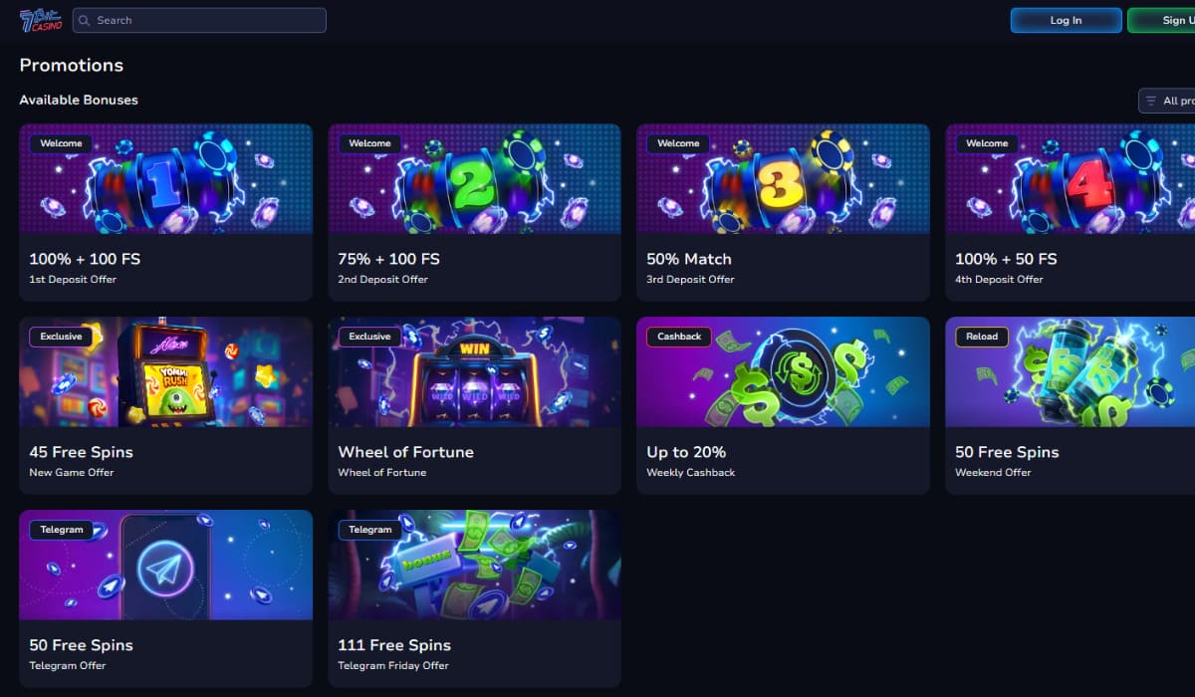Focus the Search input field
Screen dimensions: 1195x697
point(199,20)
